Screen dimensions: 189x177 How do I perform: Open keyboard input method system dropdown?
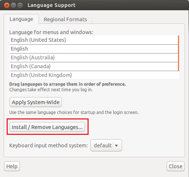[x=106, y=145]
